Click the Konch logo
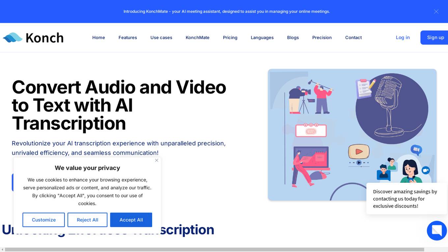The width and height of the screenshot is (448, 252). [x=33, y=38]
